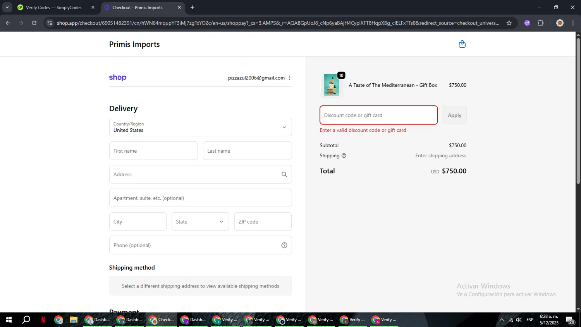Switch to the Check... Chrome taskbar window
Screen dimensions: 581x327
(x=162, y=320)
